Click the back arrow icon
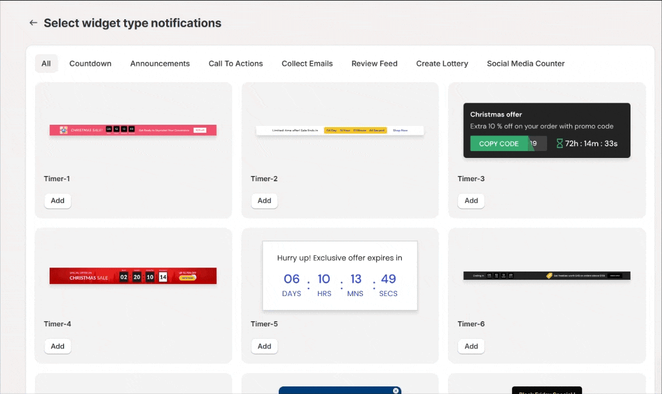The image size is (662, 394). [x=33, y=23]
